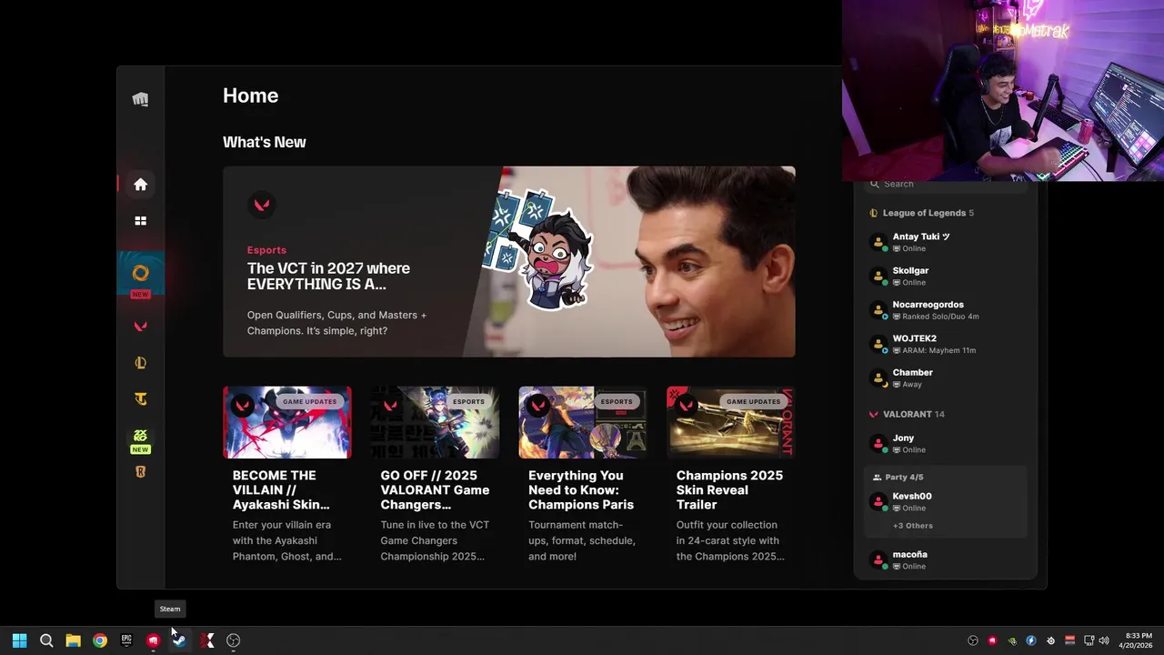
Task: Open the Windows Start menu
Action: point(19,640)
